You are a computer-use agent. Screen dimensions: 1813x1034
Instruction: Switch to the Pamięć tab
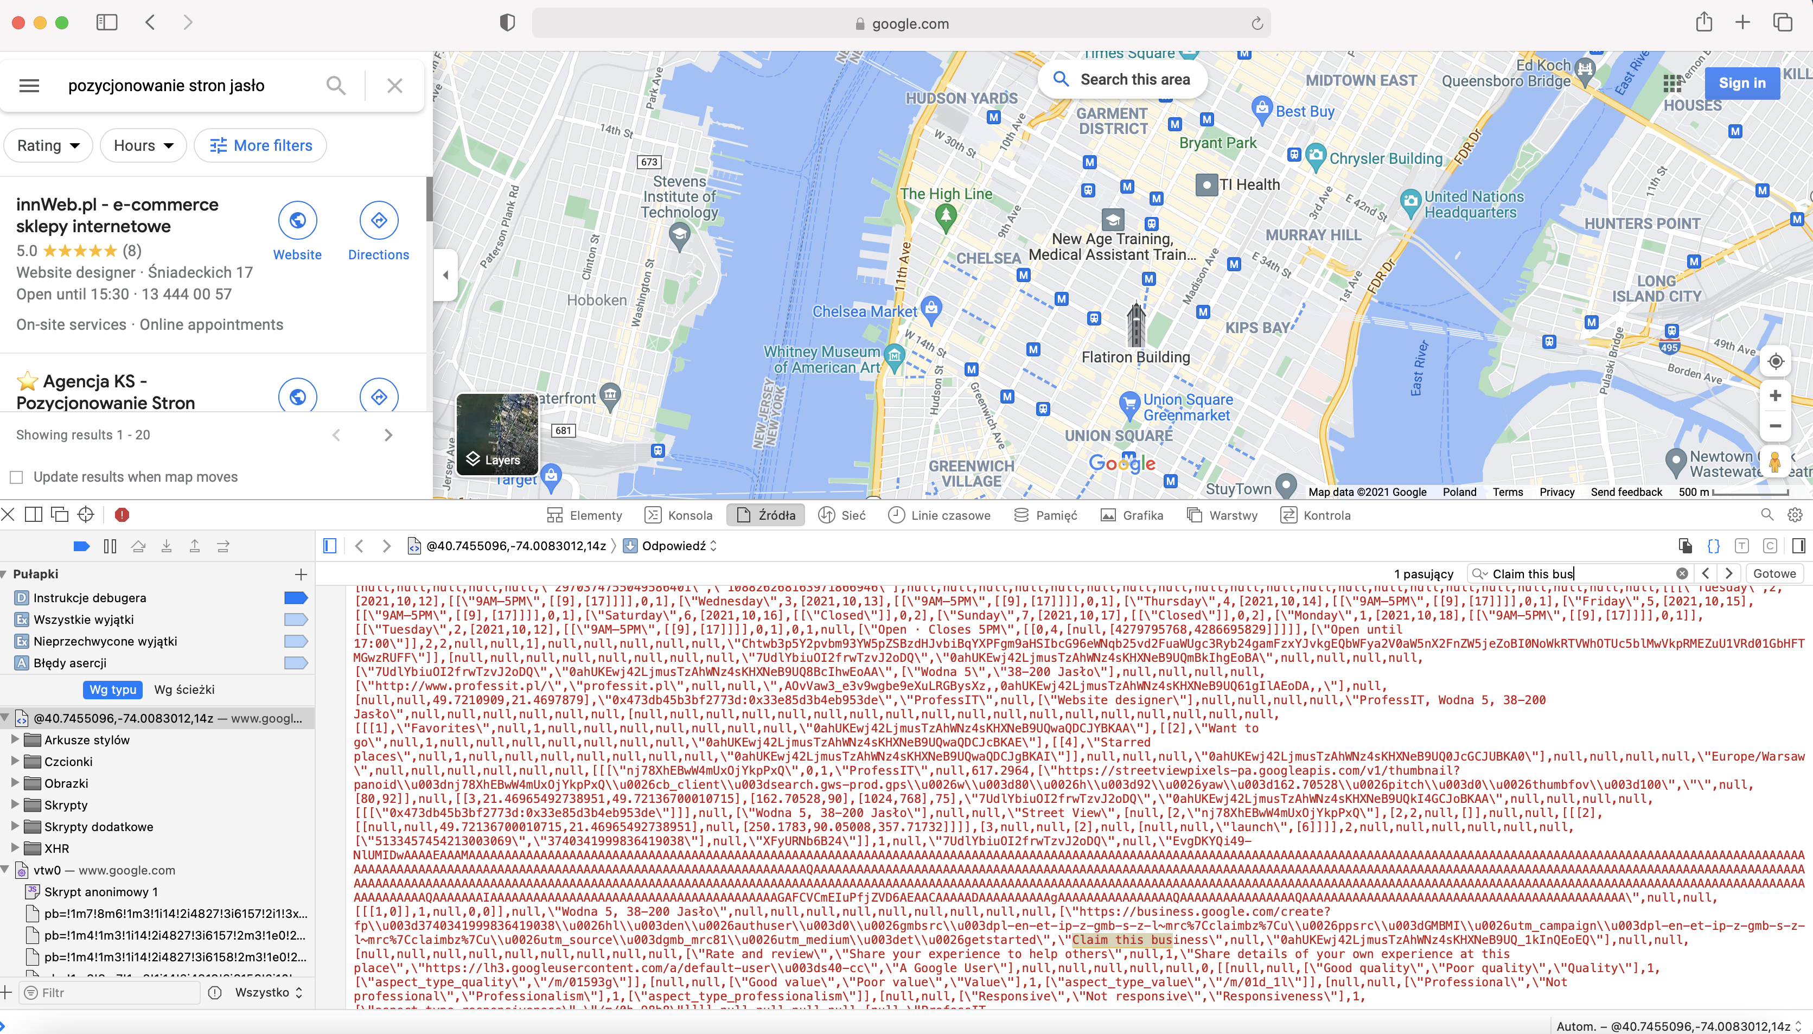tap(1045, 515)
